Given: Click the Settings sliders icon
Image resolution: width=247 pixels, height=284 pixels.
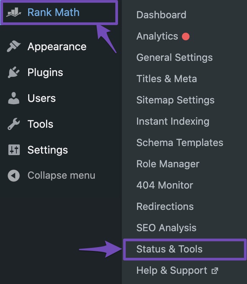Looking at the screenshot, I should pos(14,150).
